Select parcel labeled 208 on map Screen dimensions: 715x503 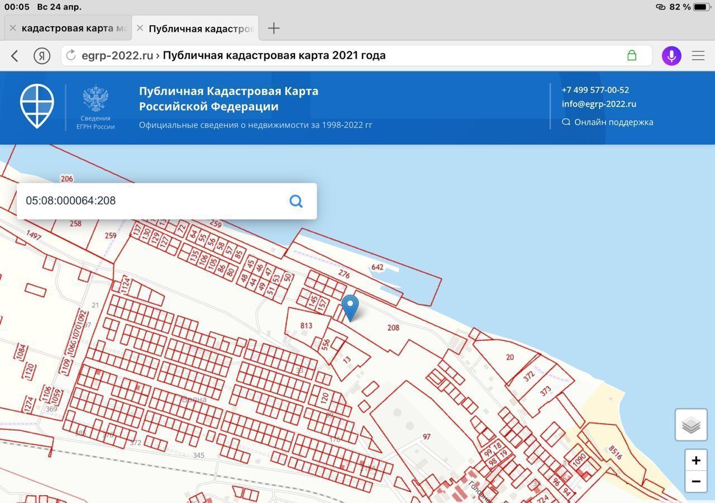pos(393,328)
